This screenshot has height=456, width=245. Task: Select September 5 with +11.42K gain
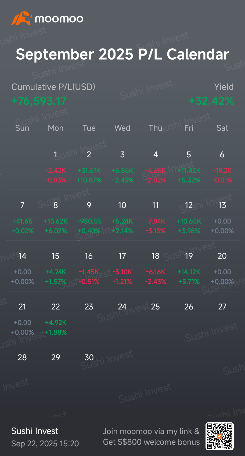pos(189,167)
